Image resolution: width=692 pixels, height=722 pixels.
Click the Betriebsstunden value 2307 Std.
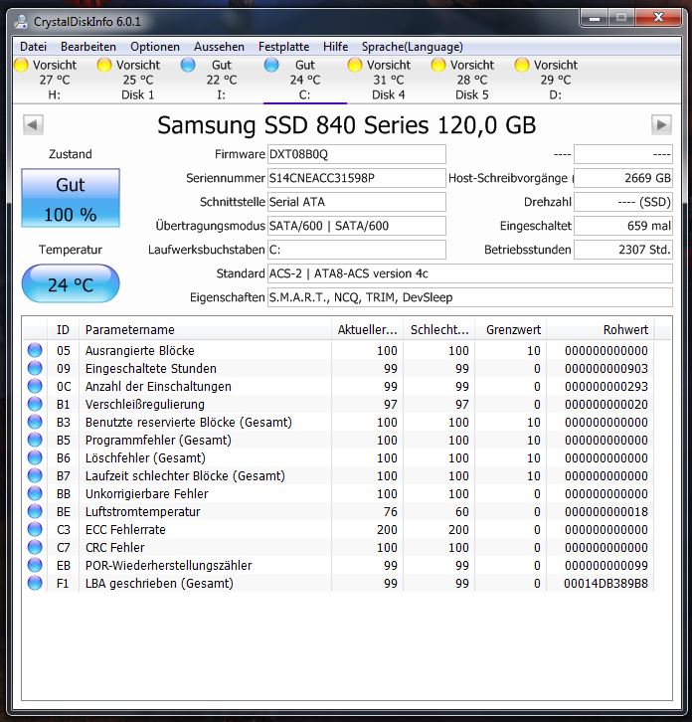623,250
